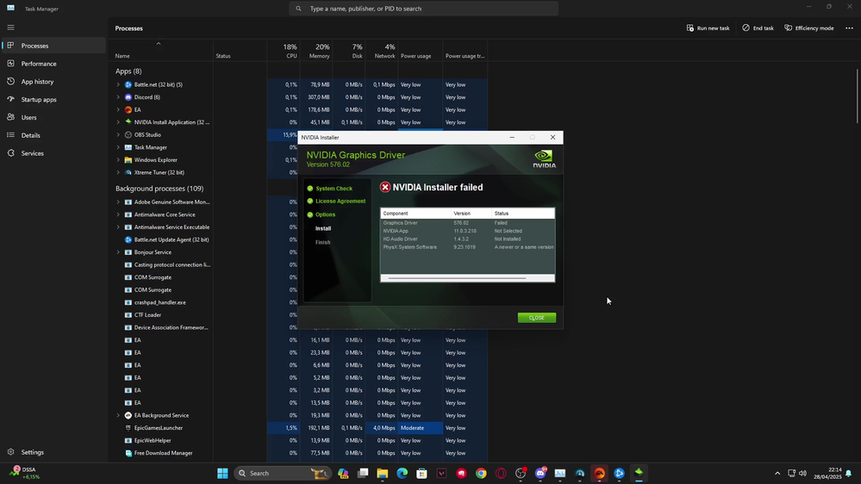Select the PhysX System Software row
The width and height of the screenshot is (861, 484).
[467, 247]
